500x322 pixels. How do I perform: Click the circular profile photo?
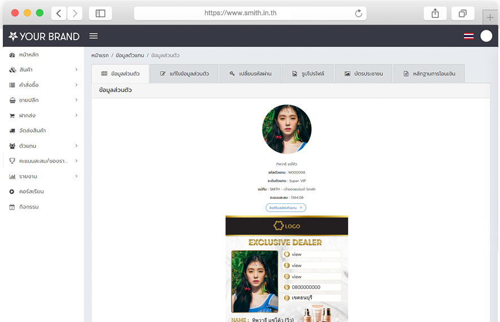pyautogui.click(x=286, y=129)
